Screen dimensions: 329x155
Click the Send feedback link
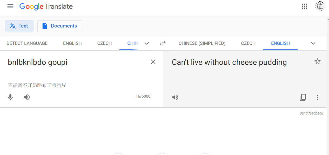click(311, 113)
